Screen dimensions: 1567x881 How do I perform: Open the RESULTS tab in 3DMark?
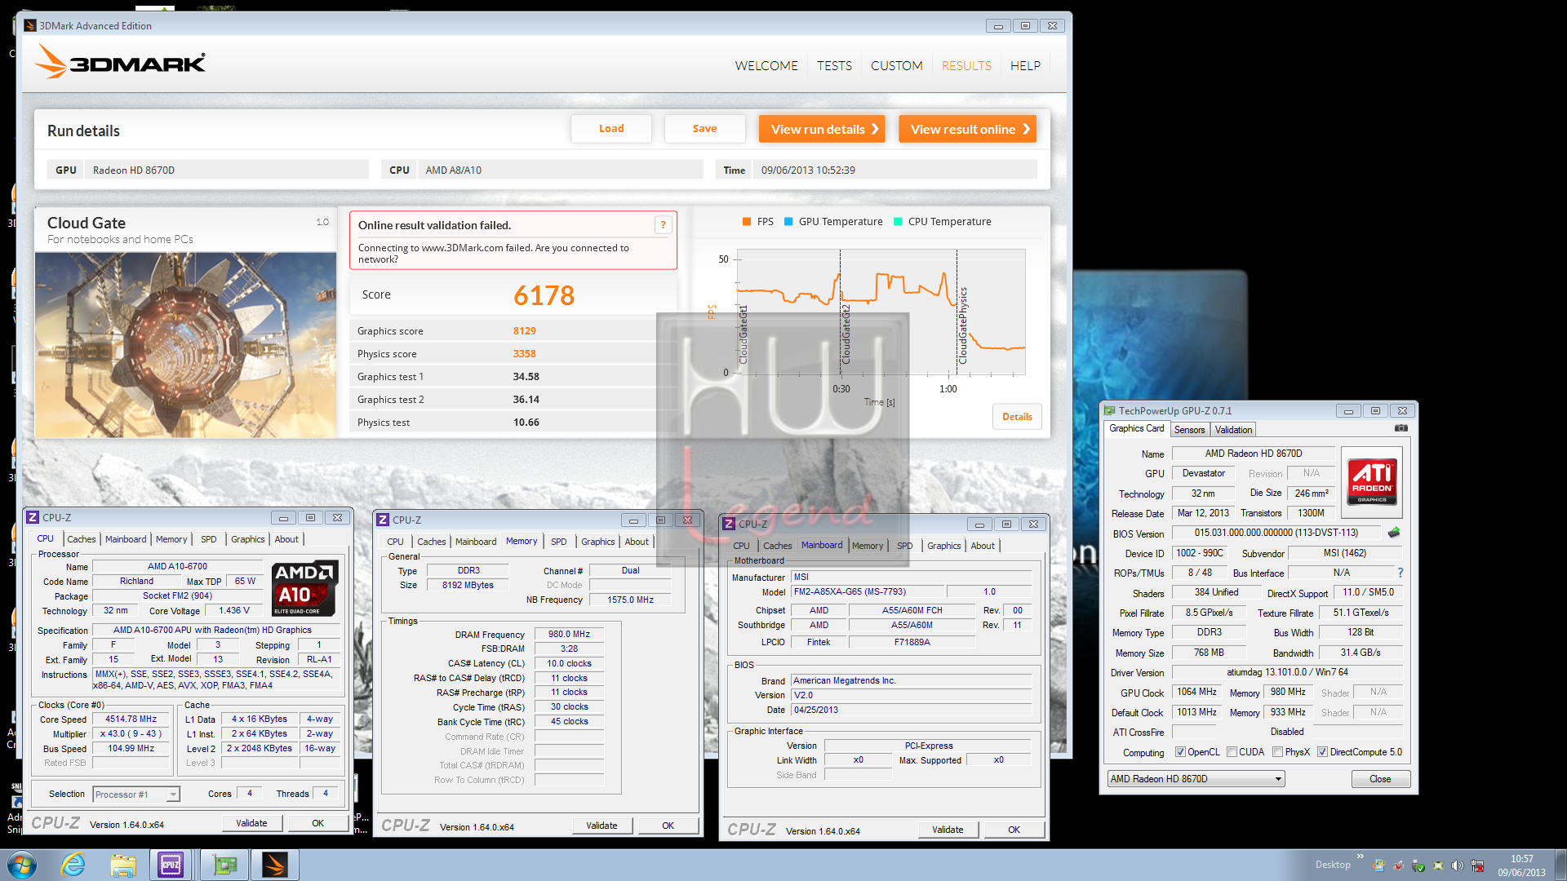point(966,65)
